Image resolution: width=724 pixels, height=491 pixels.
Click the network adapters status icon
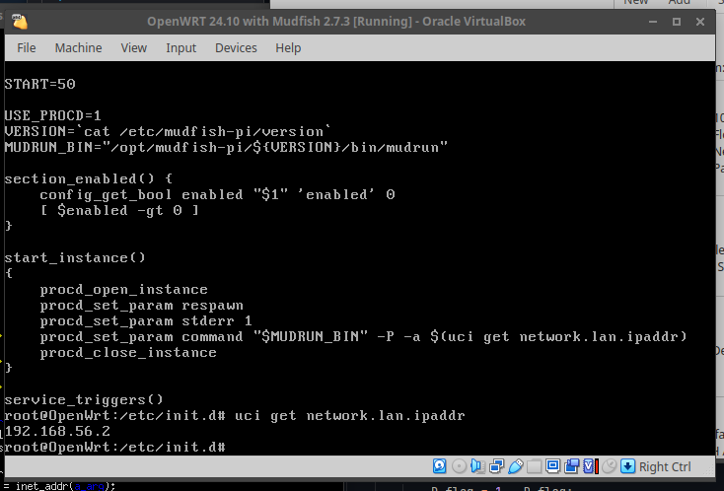496,466
